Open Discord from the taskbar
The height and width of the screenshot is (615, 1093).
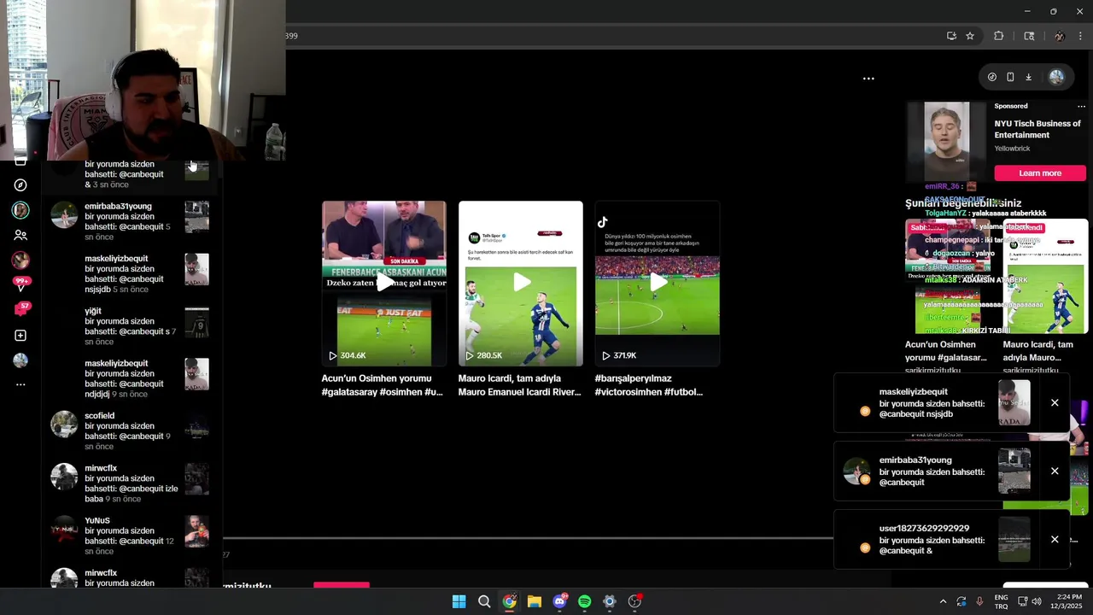[559, 601]
